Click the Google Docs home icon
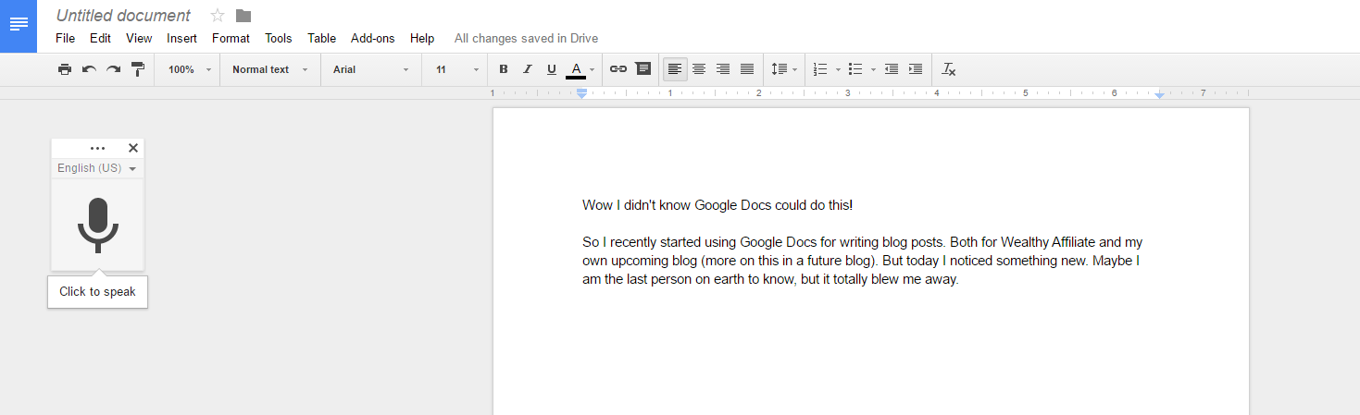The width and height of the screenshot is (1360, 415). click(19, 24)
